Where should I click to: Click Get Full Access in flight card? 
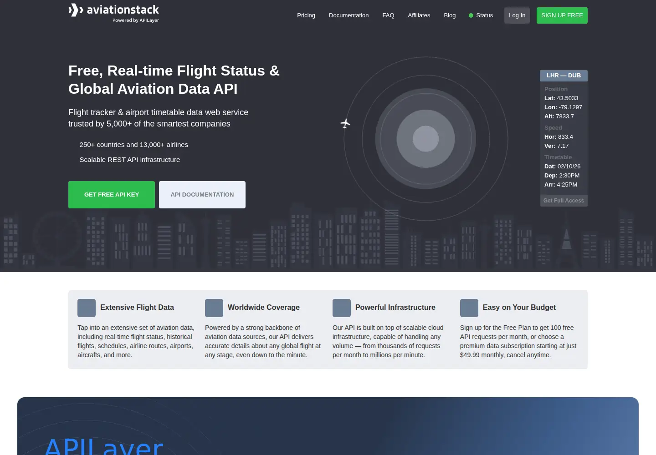tap(564, 201)
